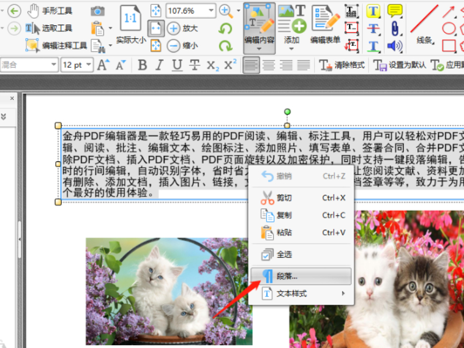Select the 选取工具 selection tool
Viewport: 464px width, 348px height.
(49, 28)
